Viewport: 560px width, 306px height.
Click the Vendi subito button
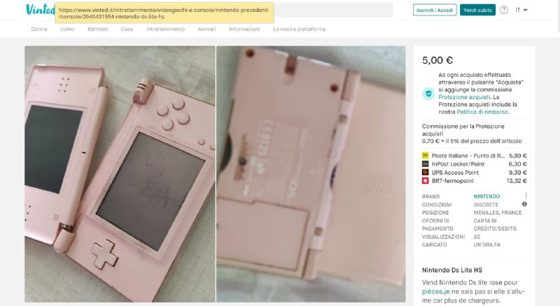click(x=477, y=10)
